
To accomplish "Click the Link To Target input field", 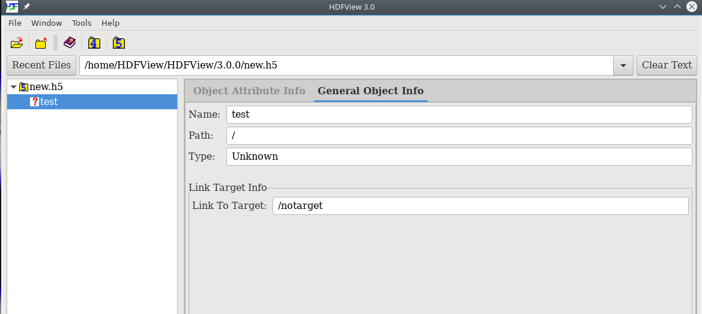I will [x=480, y=206].
